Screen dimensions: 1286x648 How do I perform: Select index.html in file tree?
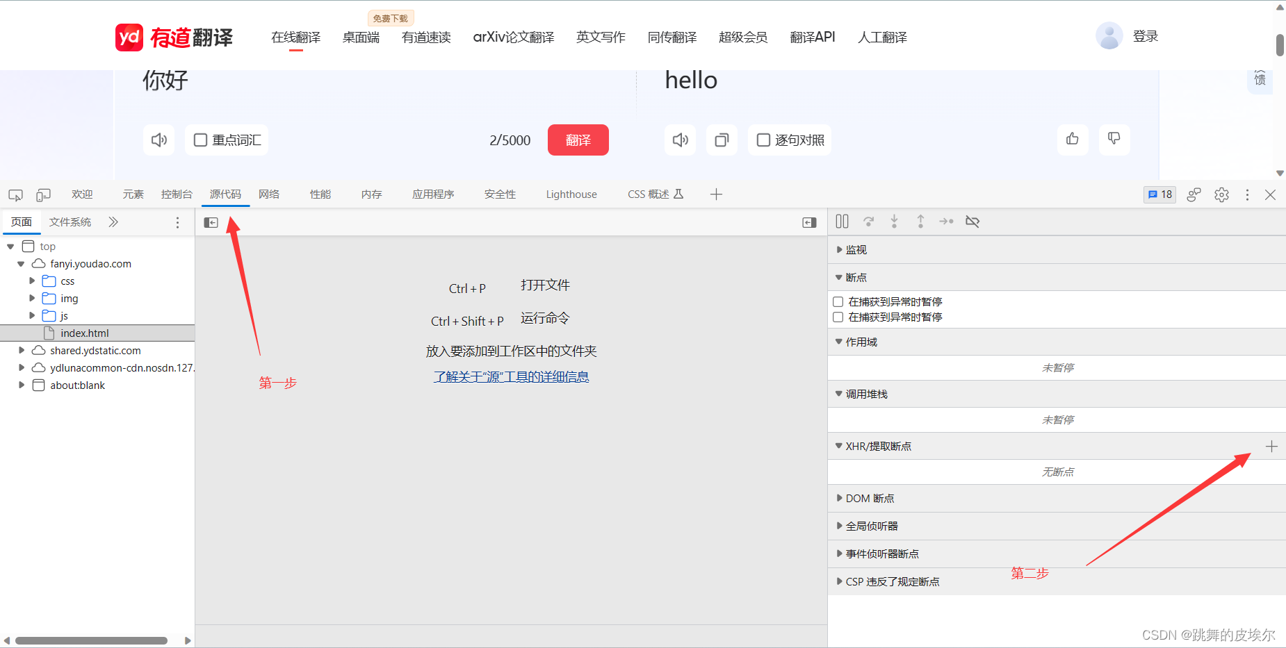(x=84, y=333)
